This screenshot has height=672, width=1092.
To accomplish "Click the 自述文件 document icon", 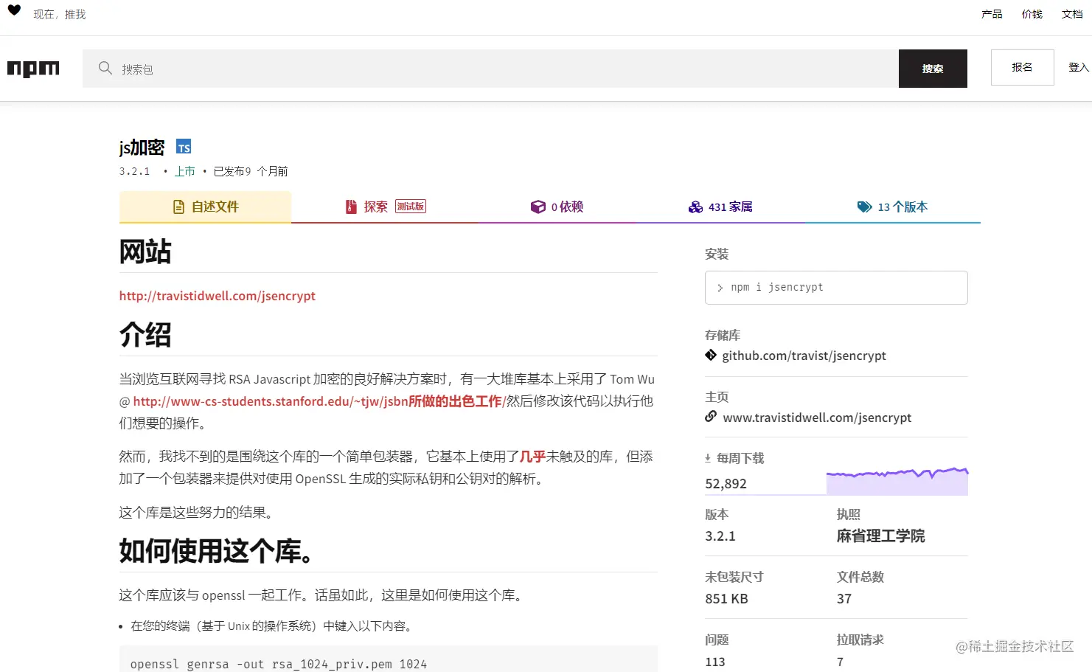I will (178, 207).
